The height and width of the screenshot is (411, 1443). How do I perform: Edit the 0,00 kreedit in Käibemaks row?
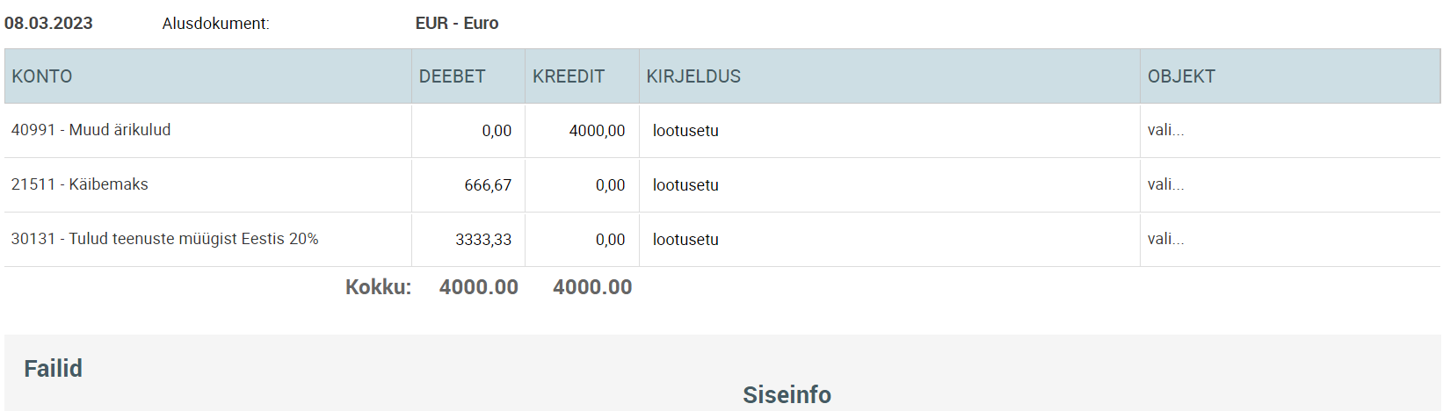[582, 185]
